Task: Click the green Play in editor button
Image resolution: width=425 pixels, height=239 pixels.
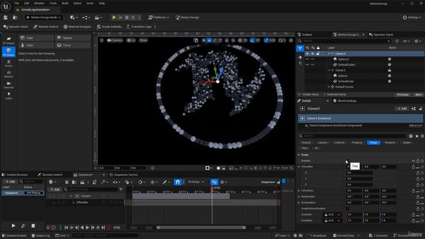Action: coord(114,17)
